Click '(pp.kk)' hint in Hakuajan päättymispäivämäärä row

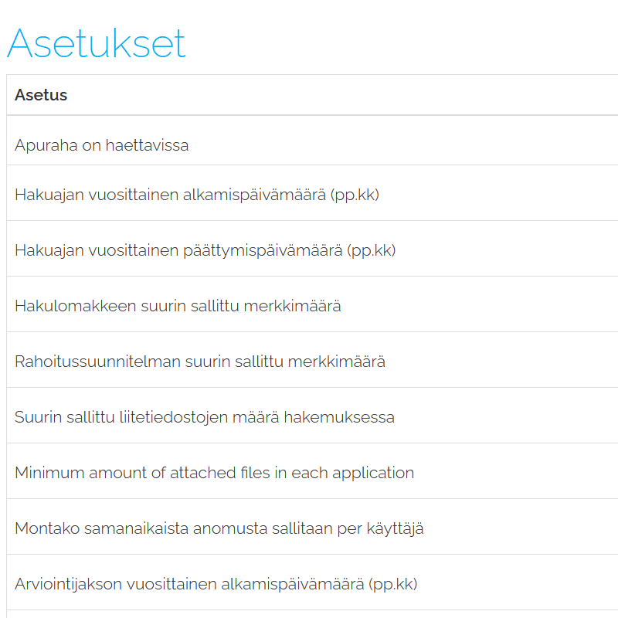(371, 250)
